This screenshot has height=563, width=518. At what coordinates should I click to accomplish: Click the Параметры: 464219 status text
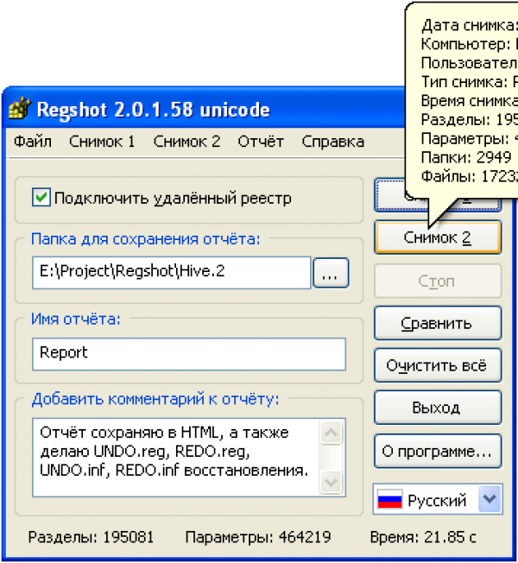pyautogui.click(x=258, y=537)
